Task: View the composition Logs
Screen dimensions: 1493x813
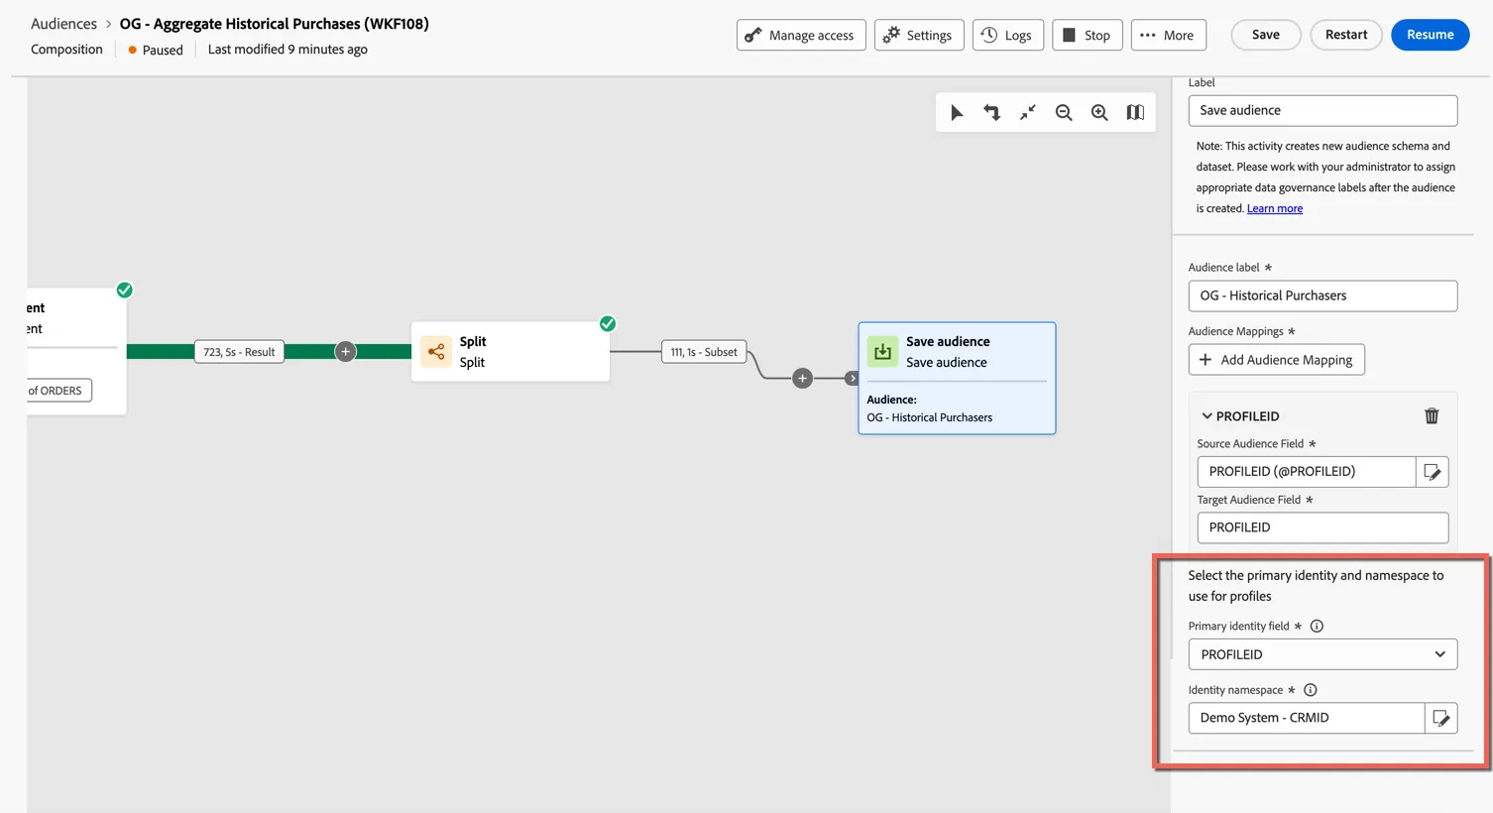Action: point(1007,36)
